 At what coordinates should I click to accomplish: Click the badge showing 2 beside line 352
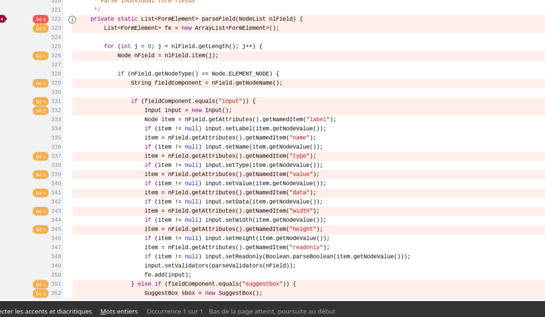[40, 293]
